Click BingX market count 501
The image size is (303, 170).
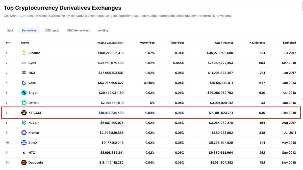coord(262,143)
